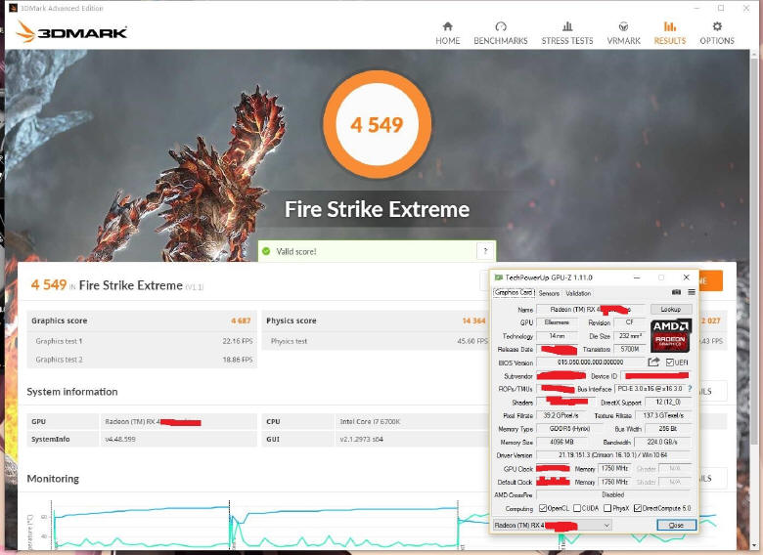Click the SystemInfo value v4.48.599
This screenshot has height=555, width=763.
click(120, 440)
